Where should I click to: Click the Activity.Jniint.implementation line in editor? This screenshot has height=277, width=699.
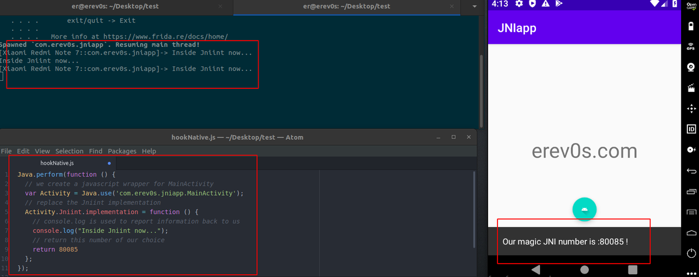pos(112,212)
